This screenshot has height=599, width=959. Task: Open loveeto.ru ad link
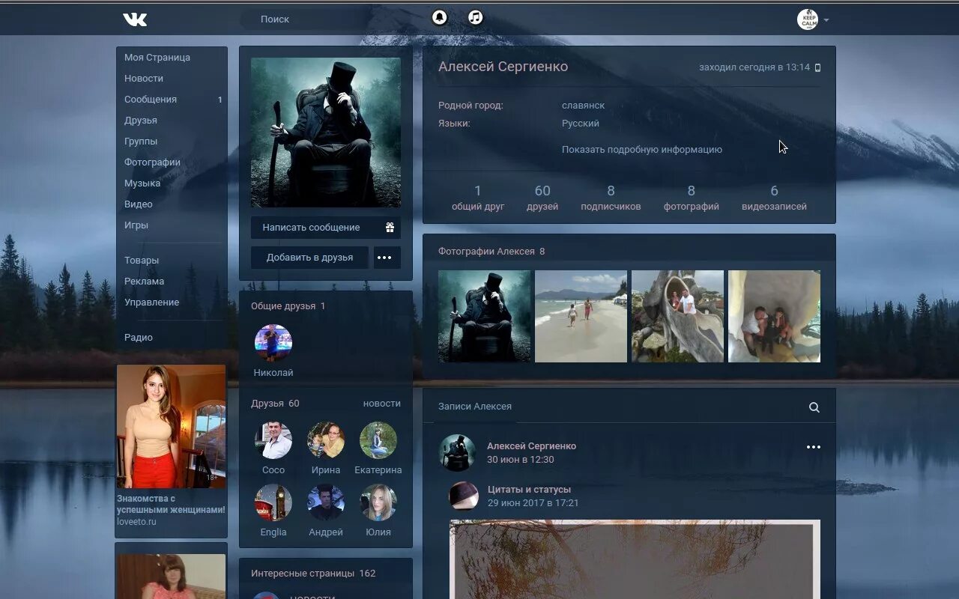(136, 522)
